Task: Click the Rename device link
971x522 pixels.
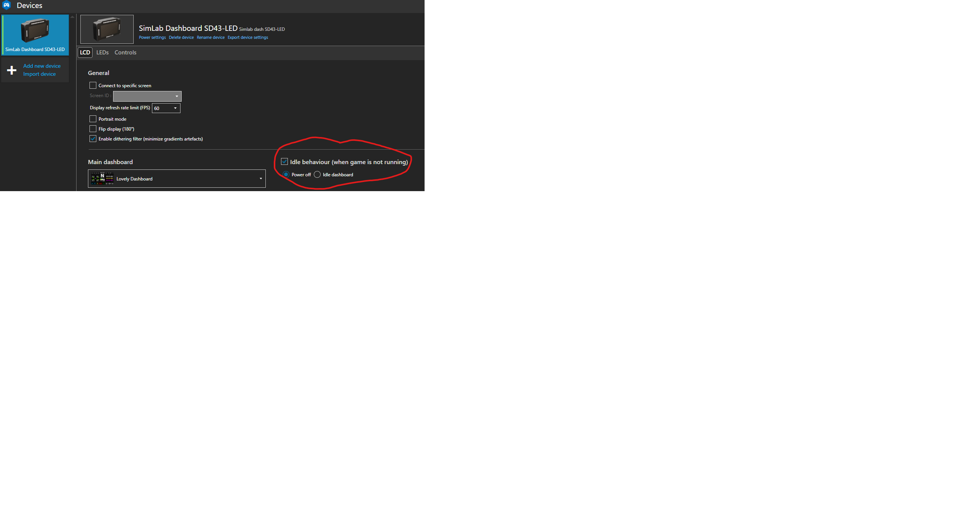Action: (x=211, y=37)
